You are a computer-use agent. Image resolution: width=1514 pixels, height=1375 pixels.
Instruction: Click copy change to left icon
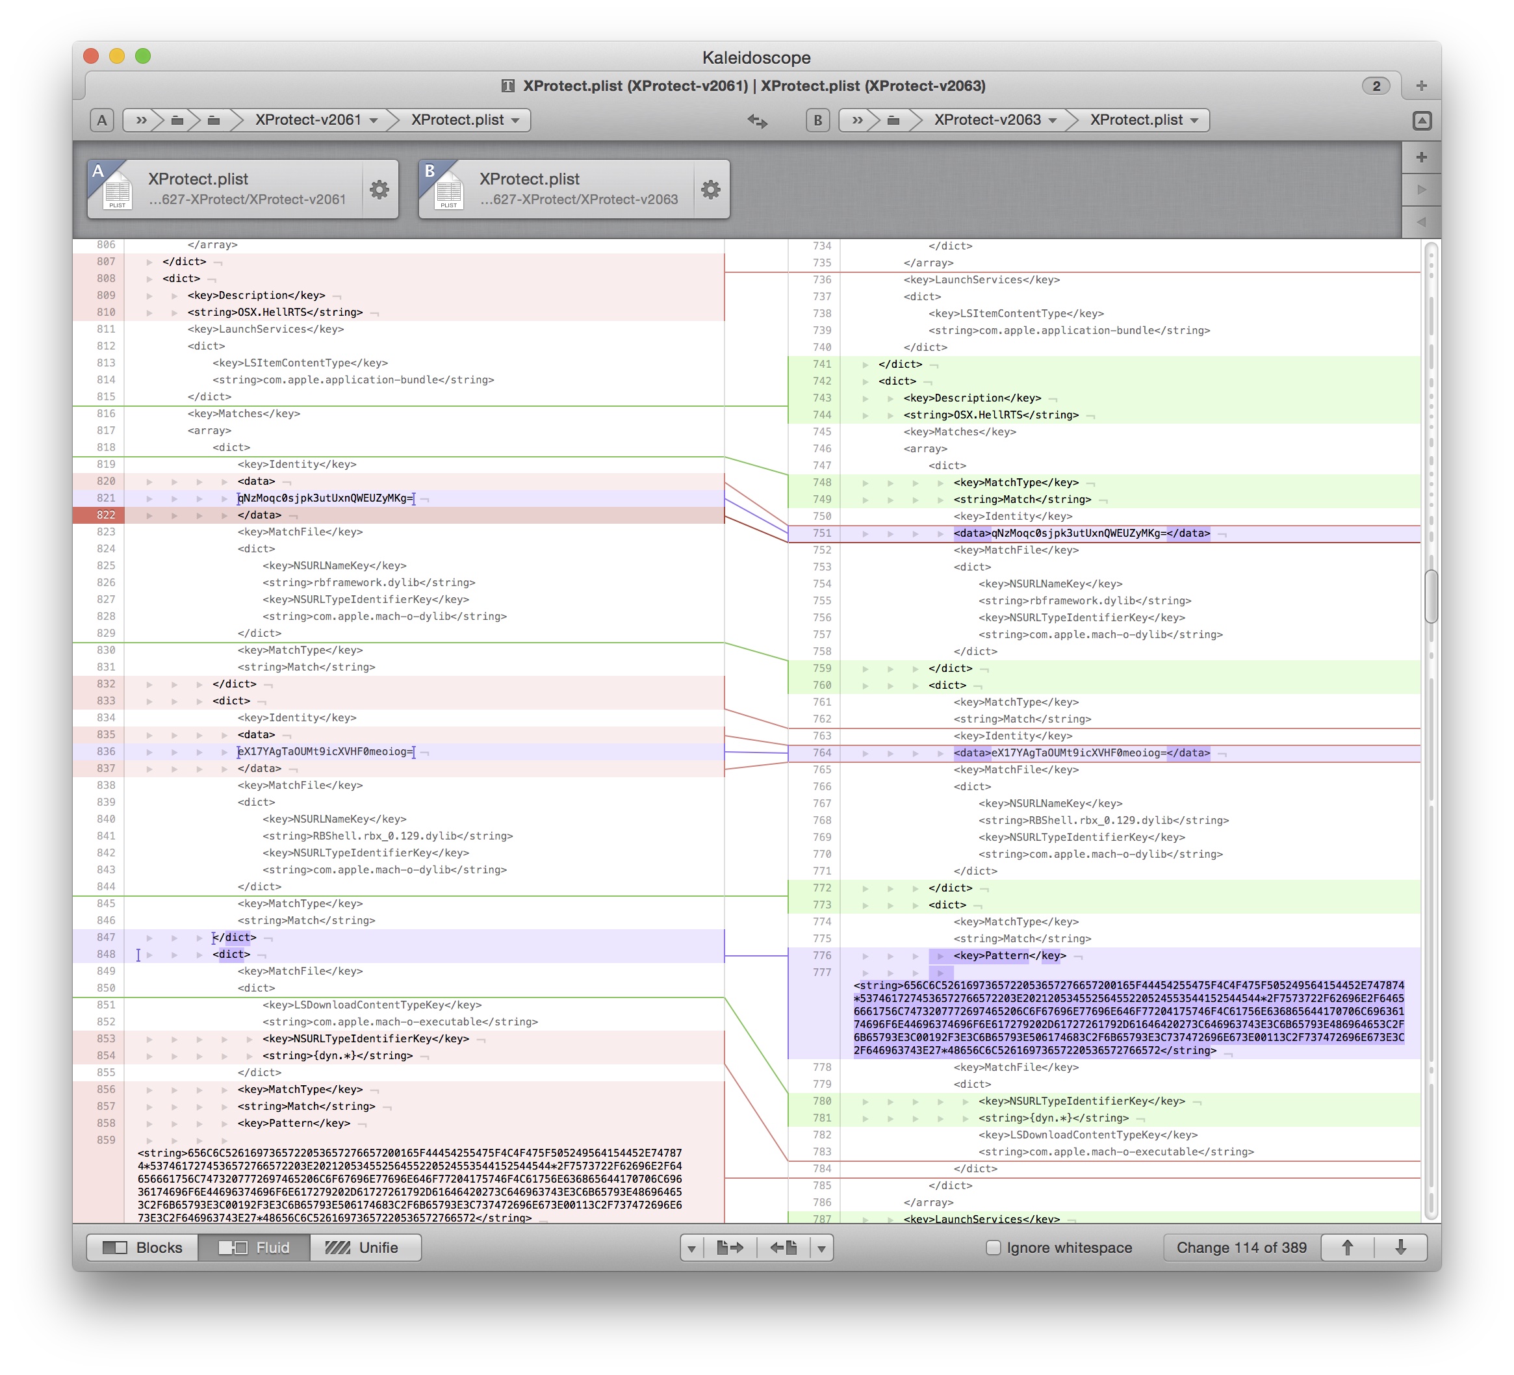click(784, 1248)
